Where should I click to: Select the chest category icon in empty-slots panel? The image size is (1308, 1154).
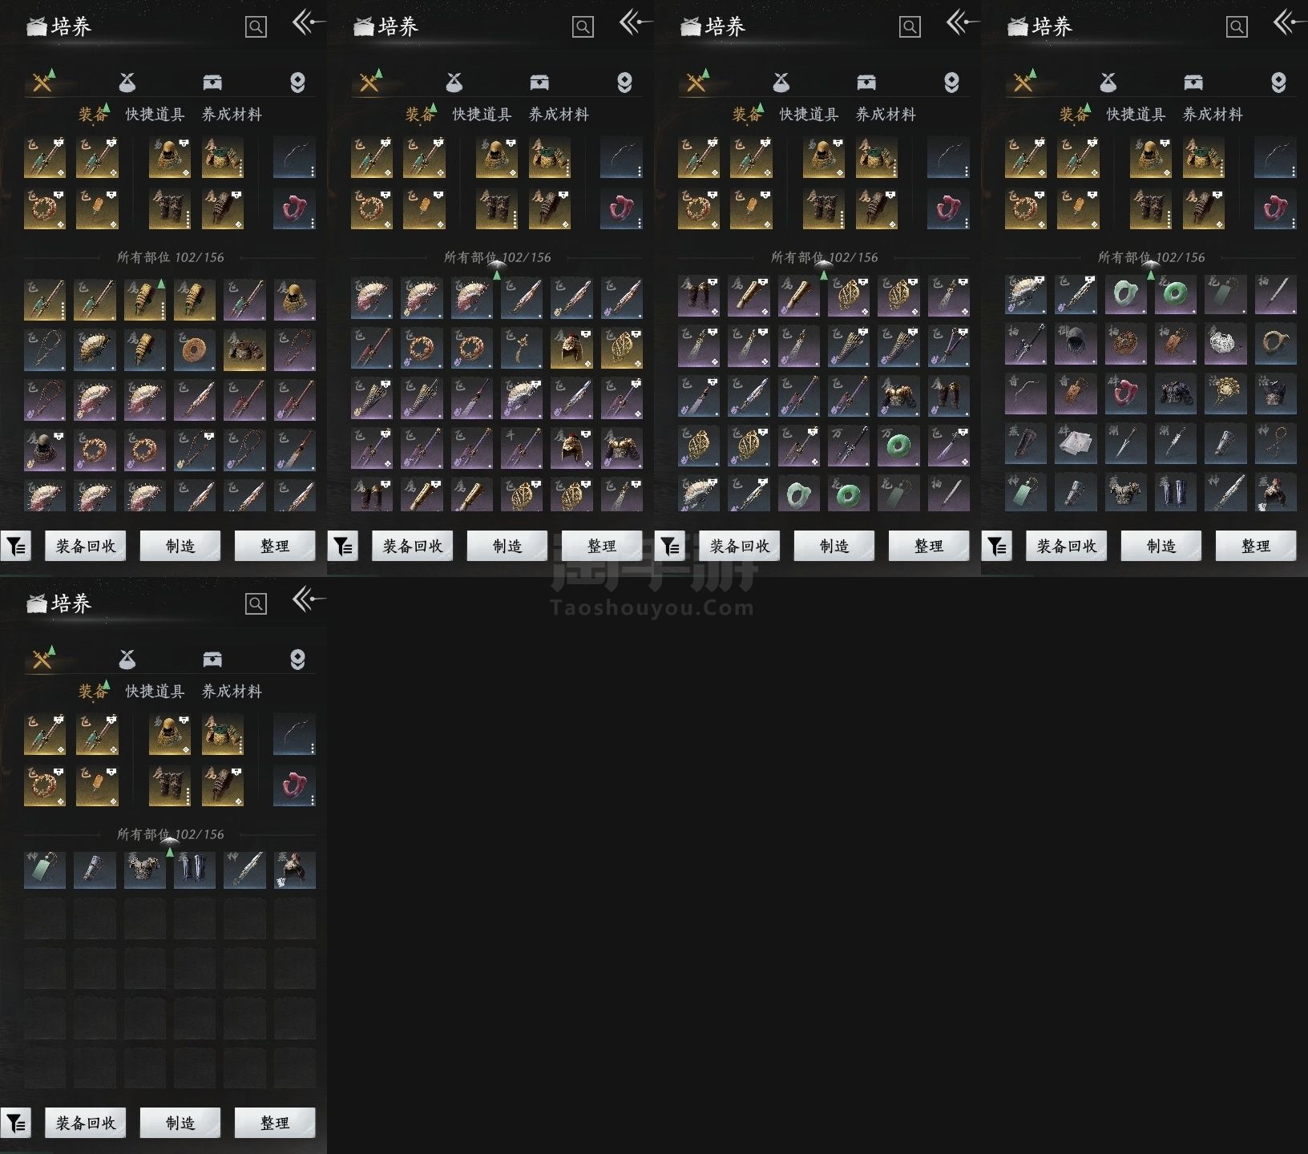pos(212,659)
